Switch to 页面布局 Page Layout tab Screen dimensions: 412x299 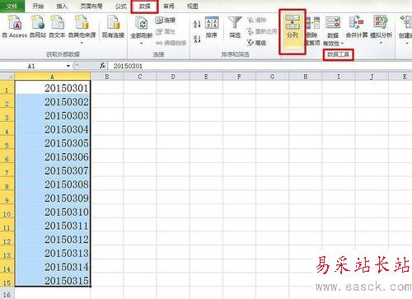91,6
